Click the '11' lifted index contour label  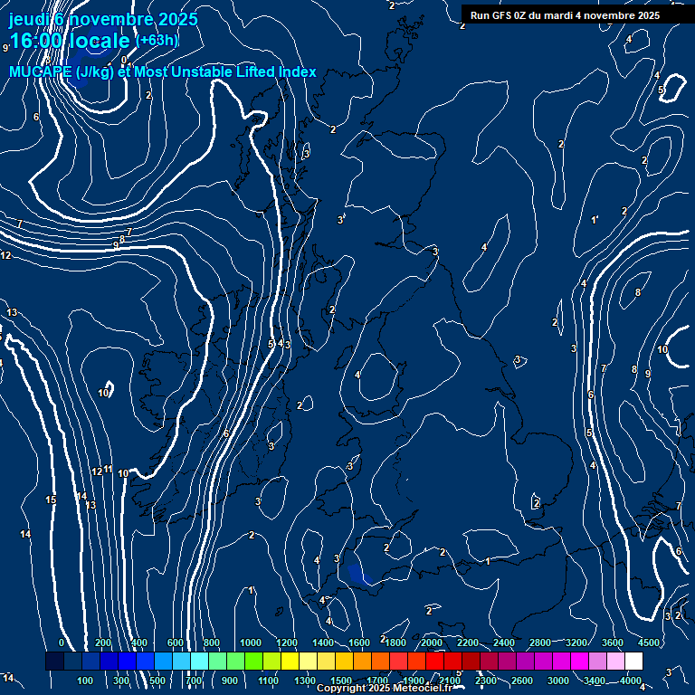108,470
